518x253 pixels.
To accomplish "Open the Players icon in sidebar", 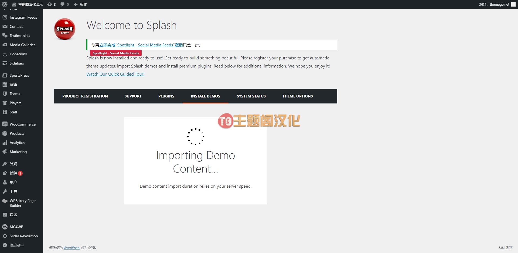I will pyautogui.click(x=5, y=103).
